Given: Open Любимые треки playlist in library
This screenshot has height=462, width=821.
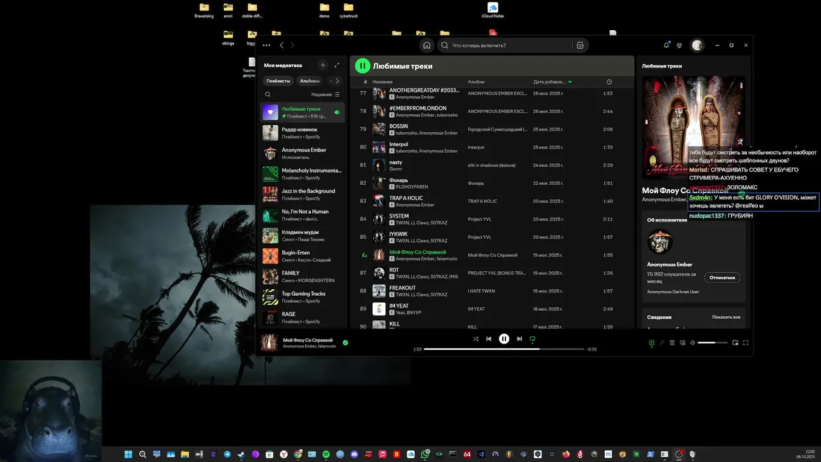Looking at the screenshot, I should click(x=303, y=112).
